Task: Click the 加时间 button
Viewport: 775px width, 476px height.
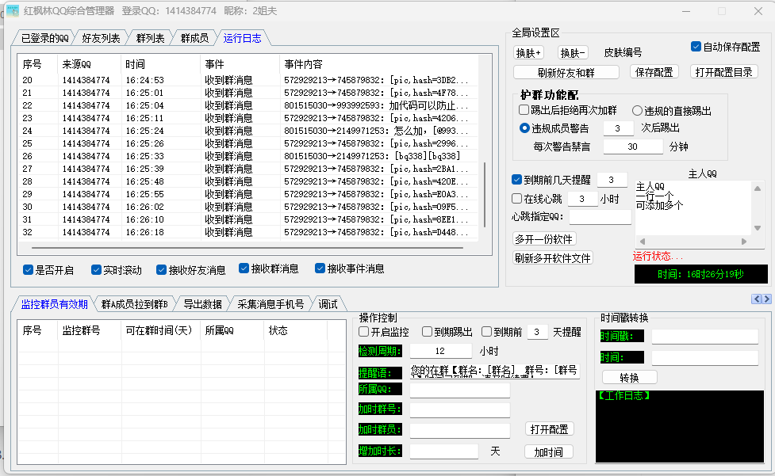Action: (548, 451)
